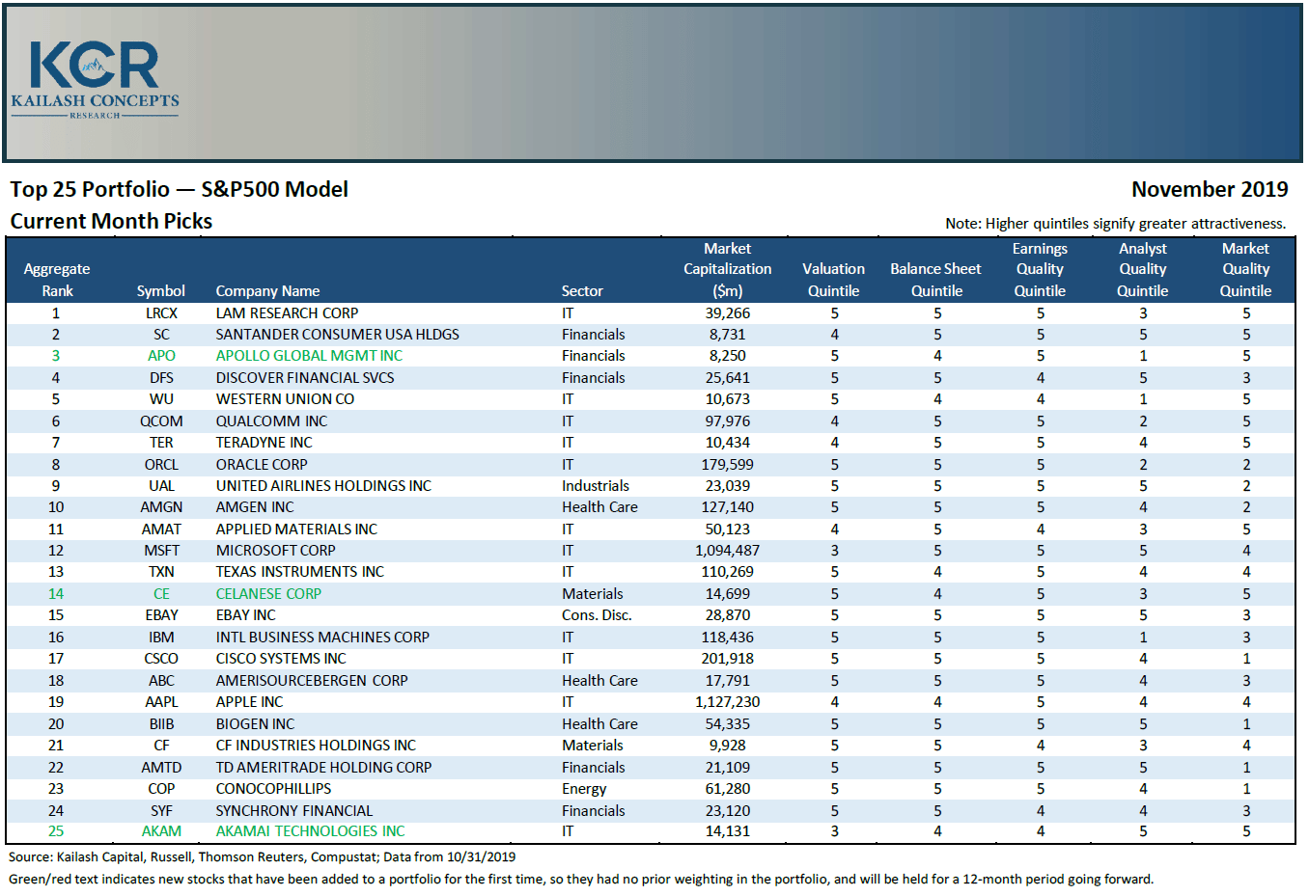Click 'UNITED AIRLINES HOLDINGS INC' company name
The width and height of the screenshot is (1309, 896).
pyautogui.click(x=323, y=486)
